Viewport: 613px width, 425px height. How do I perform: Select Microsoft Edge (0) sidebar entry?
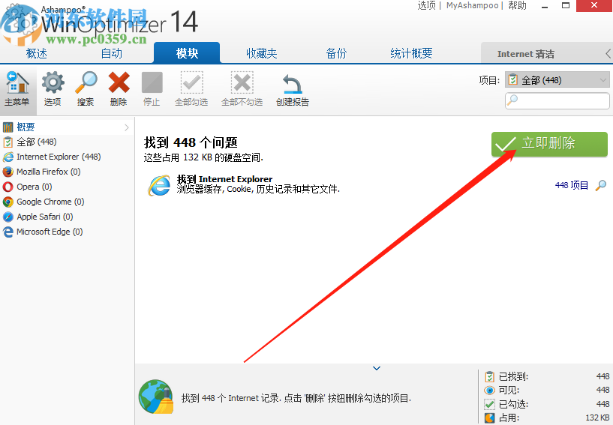(x=43, y=232)
